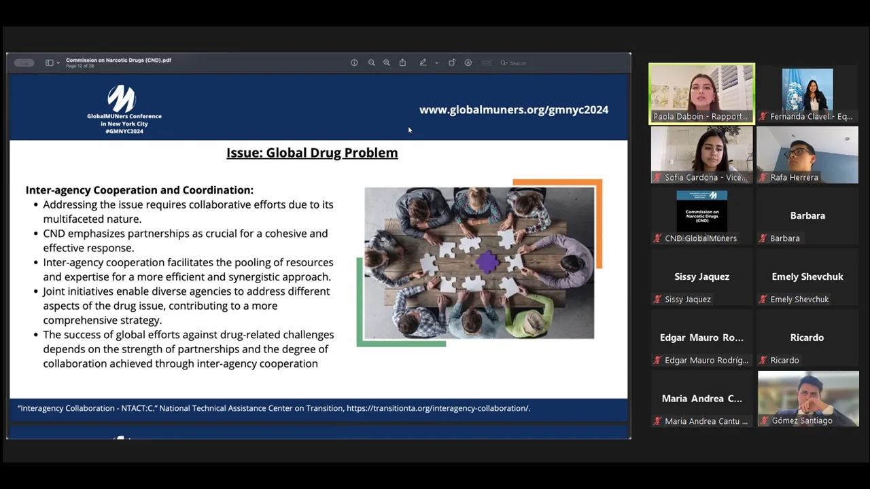This screenshot has width=870, height=489.
Task: Click the Commission on Narcotic Drugs document title
Action: coord(118,60)
